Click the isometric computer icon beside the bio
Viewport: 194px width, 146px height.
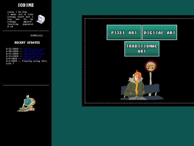click(x=41, y=19)
